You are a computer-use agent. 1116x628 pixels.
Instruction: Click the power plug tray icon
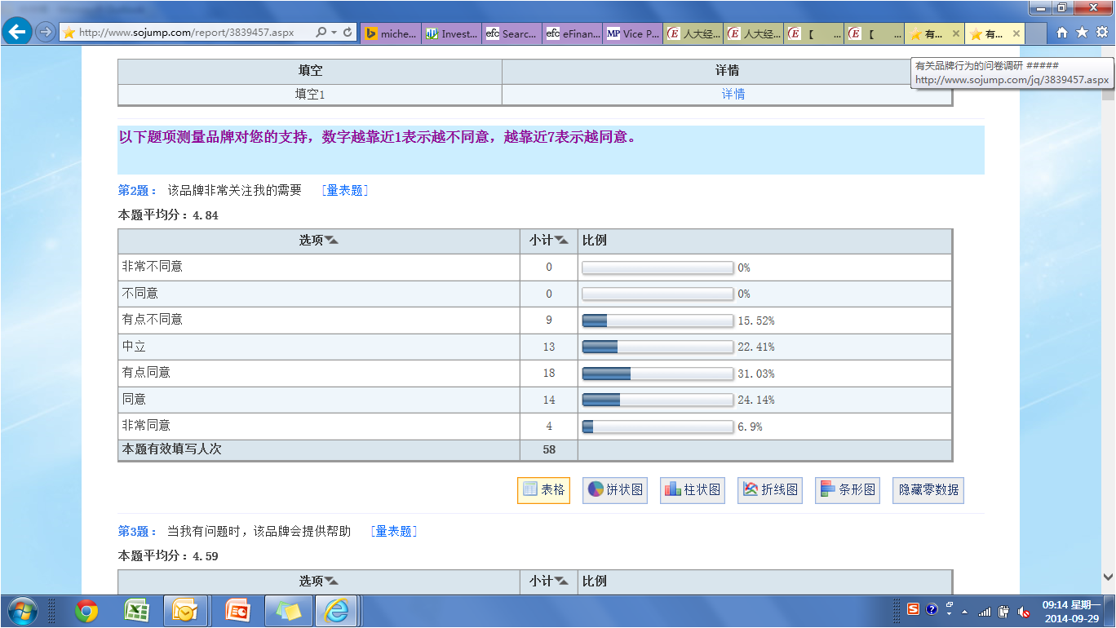[1004, 612]
